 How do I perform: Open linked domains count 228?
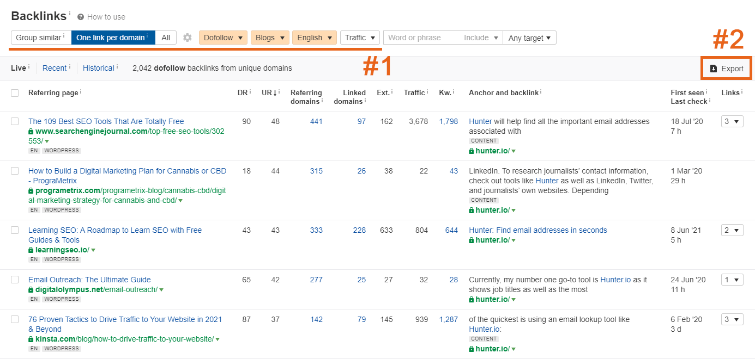[359, 230]
